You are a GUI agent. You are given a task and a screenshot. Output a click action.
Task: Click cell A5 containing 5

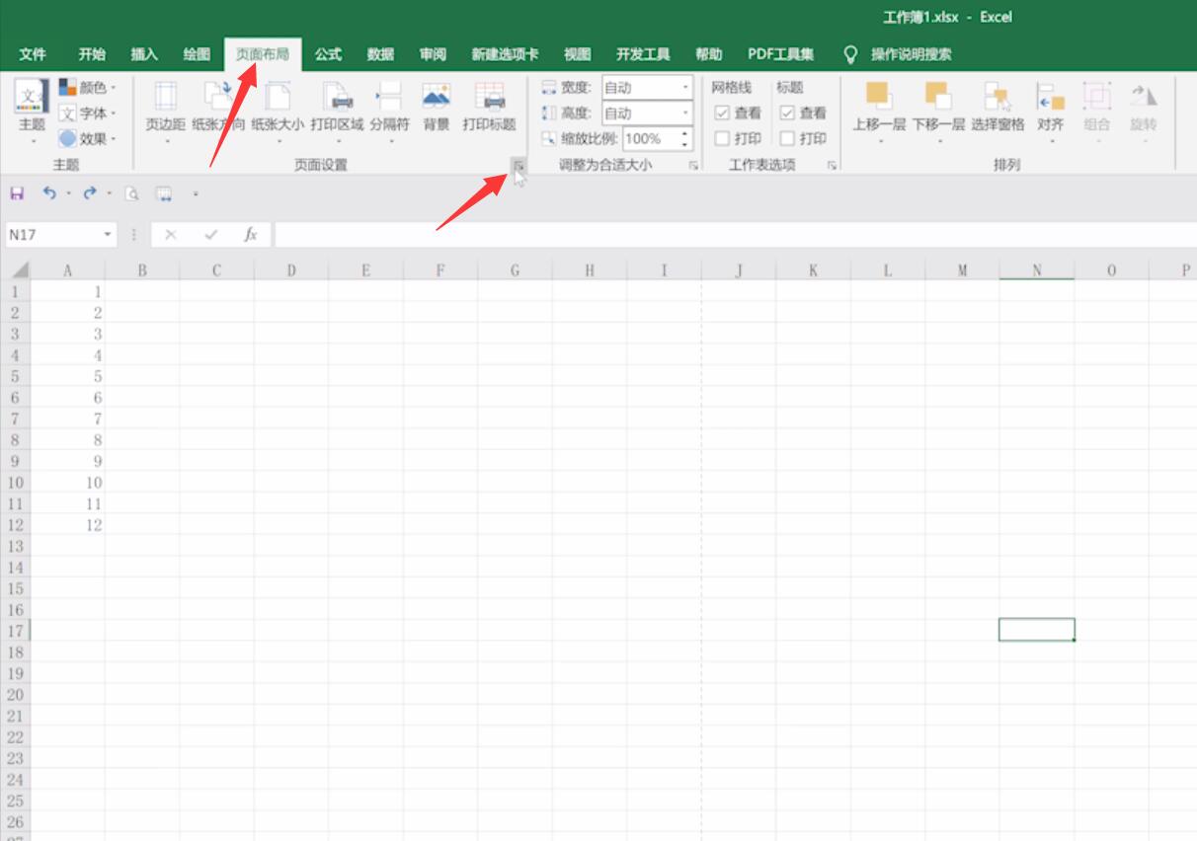pos(68,376)
